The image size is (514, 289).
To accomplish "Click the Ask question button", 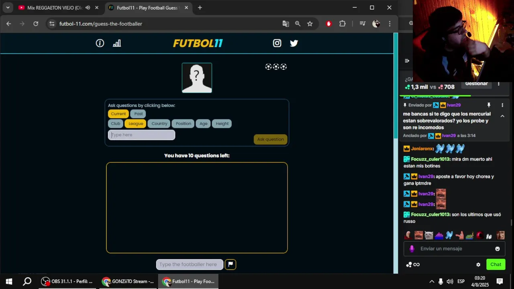I will [270, 139].
